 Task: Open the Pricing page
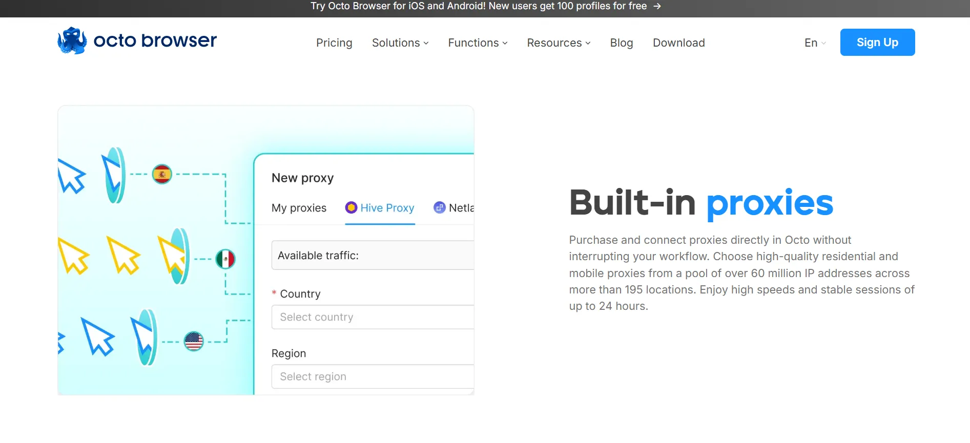[x=334, y=43]
